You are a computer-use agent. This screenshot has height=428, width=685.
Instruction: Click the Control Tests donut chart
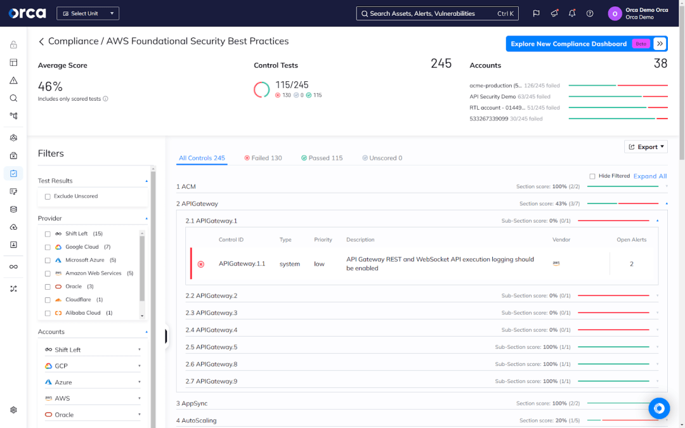click(x=262, y=89)
